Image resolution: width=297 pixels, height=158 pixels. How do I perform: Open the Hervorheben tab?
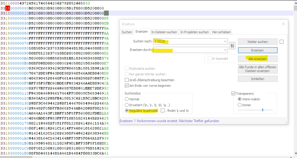[221, 32]
